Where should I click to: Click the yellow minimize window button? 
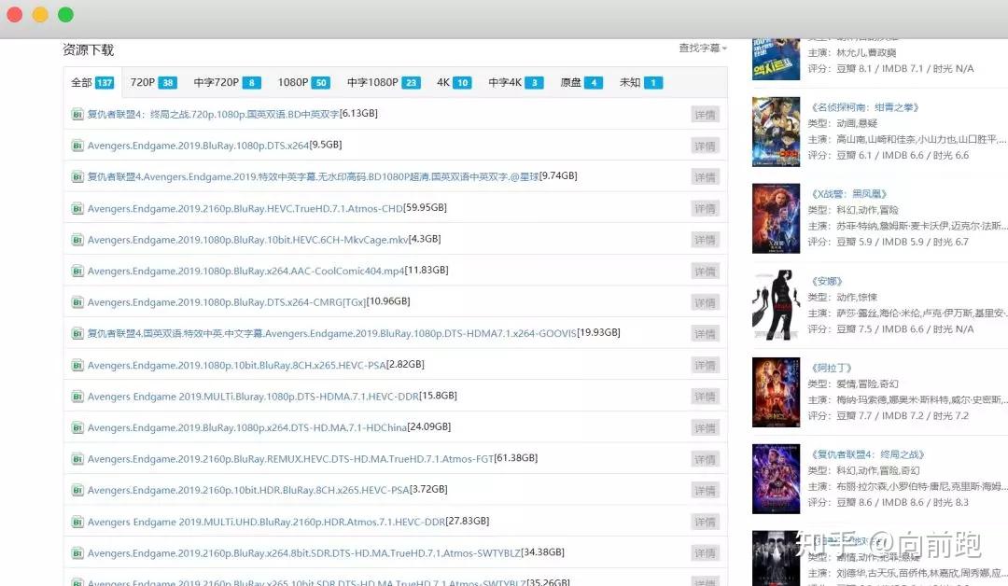(40, 14)
